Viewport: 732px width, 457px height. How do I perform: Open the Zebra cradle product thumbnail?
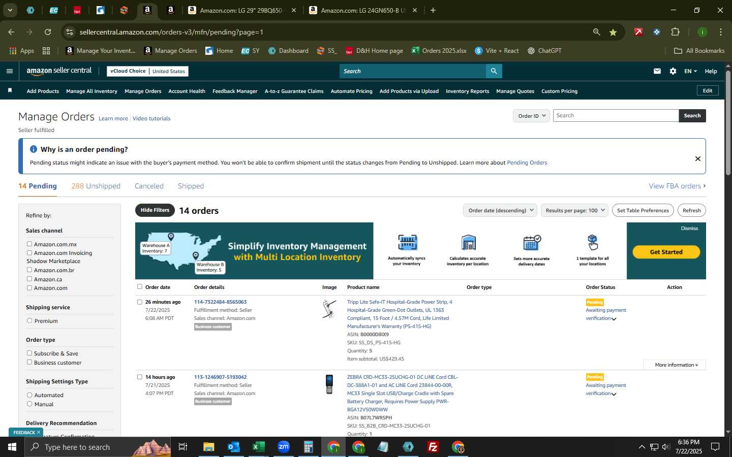(329, 384)
